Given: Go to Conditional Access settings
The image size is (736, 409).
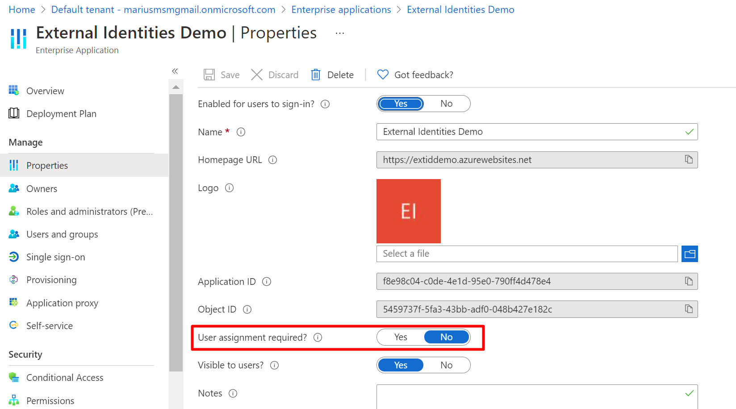Looking at the screenshot, I should tap(65, 378).
